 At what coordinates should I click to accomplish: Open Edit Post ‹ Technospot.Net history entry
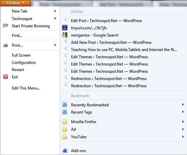tap(106, 21)
